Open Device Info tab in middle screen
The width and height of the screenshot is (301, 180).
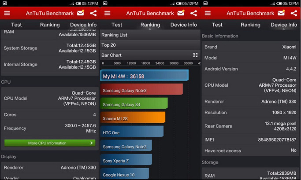click(x=184, y=25)
